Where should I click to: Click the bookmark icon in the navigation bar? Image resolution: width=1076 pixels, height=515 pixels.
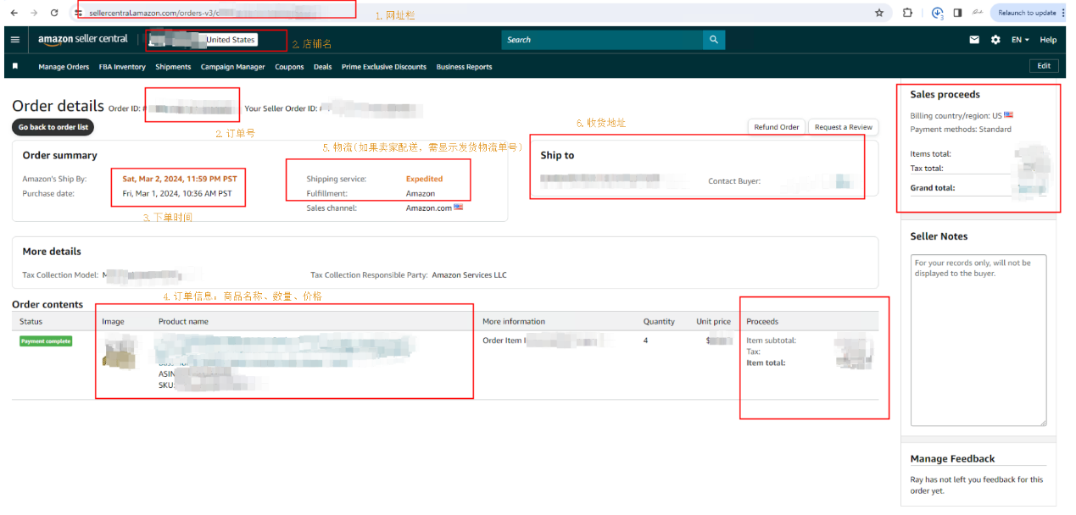(15, 66)
